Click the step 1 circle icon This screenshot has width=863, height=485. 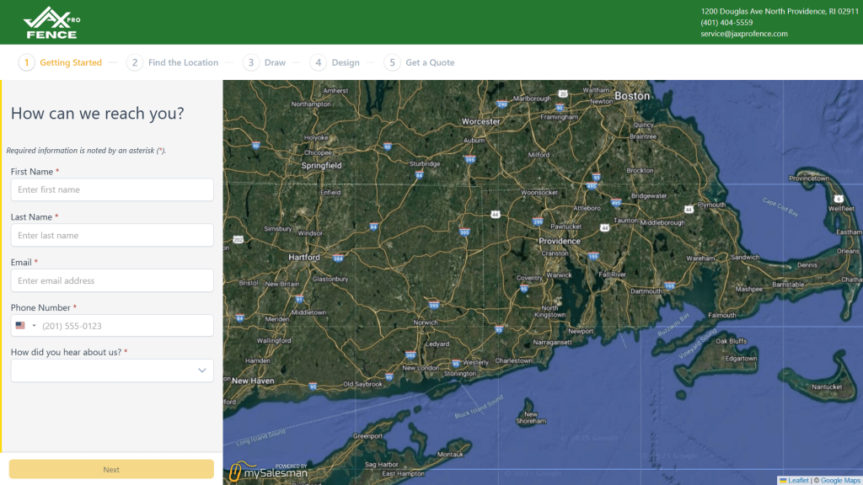(27, 62)
